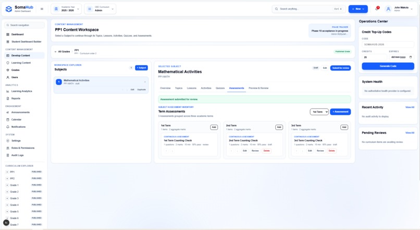The image size is (420, 230).
Task: Click the book icon in Academic Year selector
Action: tap(56, 9)
